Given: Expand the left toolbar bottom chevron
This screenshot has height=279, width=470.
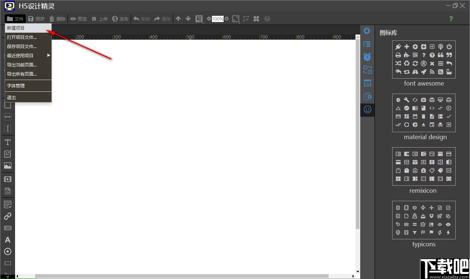Looking at the screenshot, I should click(7, 276).
